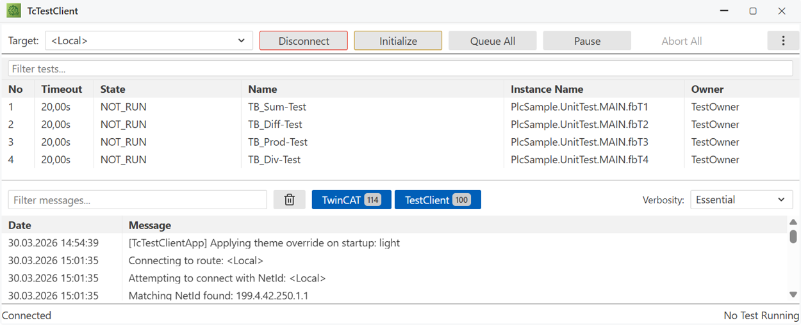This screenshot has width=801, height=325.
Task: Click instance PlcSample.UnitTest.MAIN.fbT2
Action: click(579, 124)
